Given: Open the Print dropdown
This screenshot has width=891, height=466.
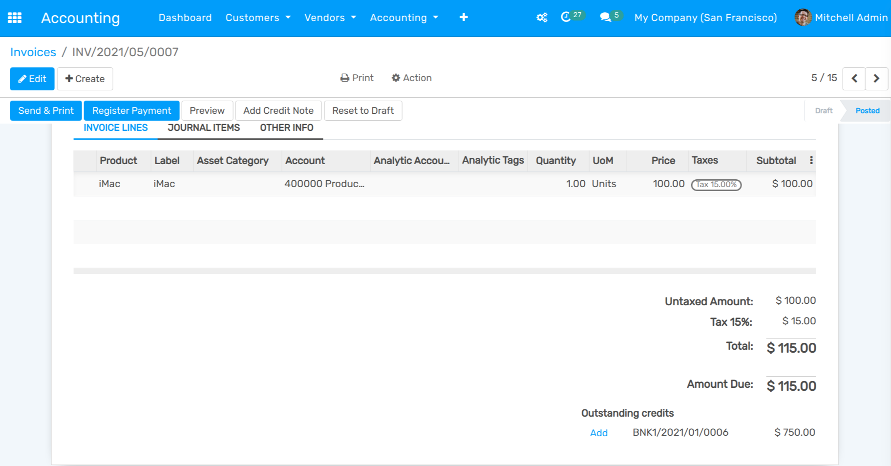Looking at the screenshot, I should click(357, 78).
